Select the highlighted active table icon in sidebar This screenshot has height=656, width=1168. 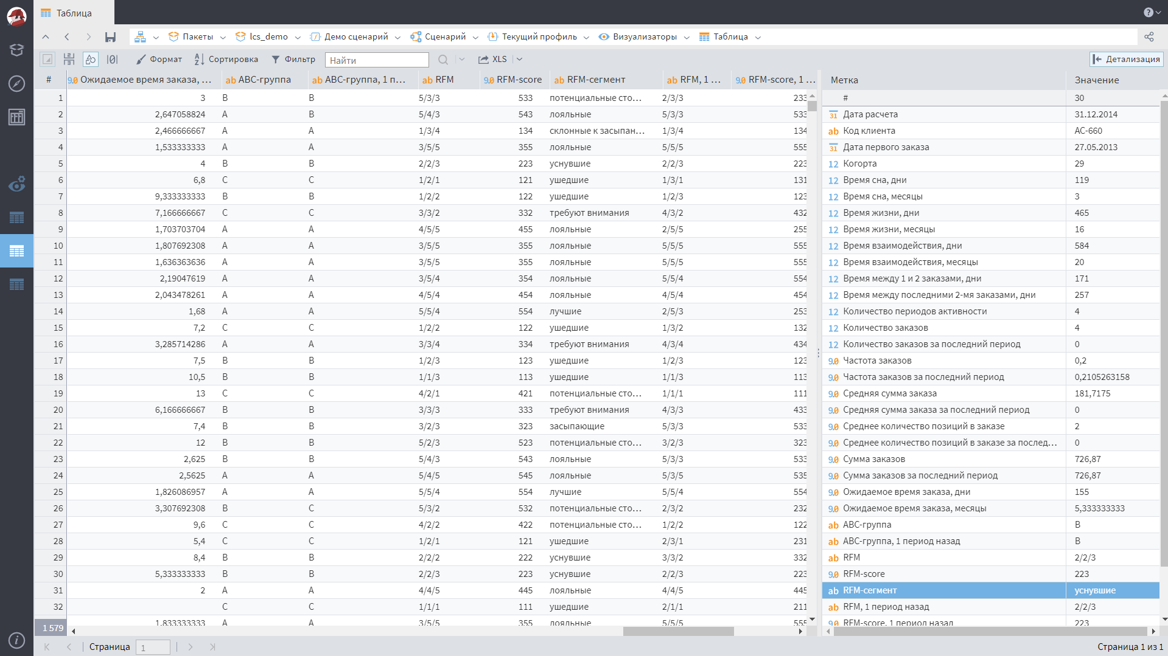(x=16, y=250)
